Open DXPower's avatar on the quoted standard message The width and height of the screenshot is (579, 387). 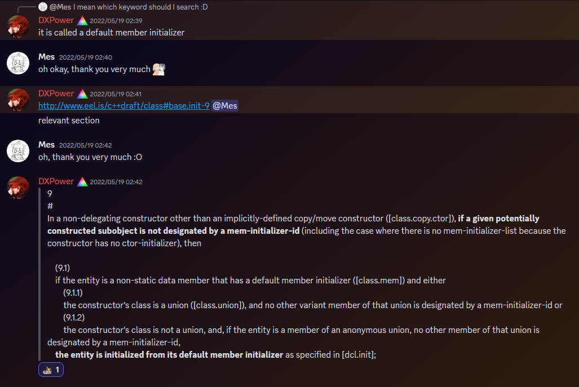tap(18, 188)
